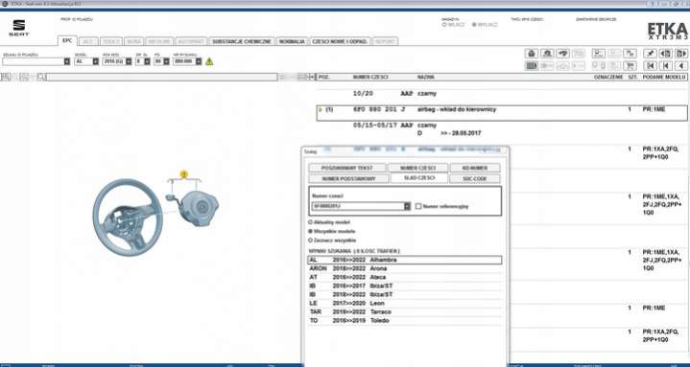The image size is (690, 367).
Task: Click the shopping cart toolbar icon
Action: [631, 66]
